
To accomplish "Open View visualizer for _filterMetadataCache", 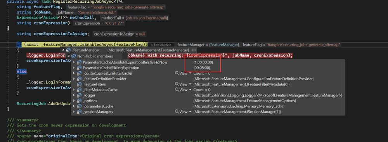I will tap(181, 90).
